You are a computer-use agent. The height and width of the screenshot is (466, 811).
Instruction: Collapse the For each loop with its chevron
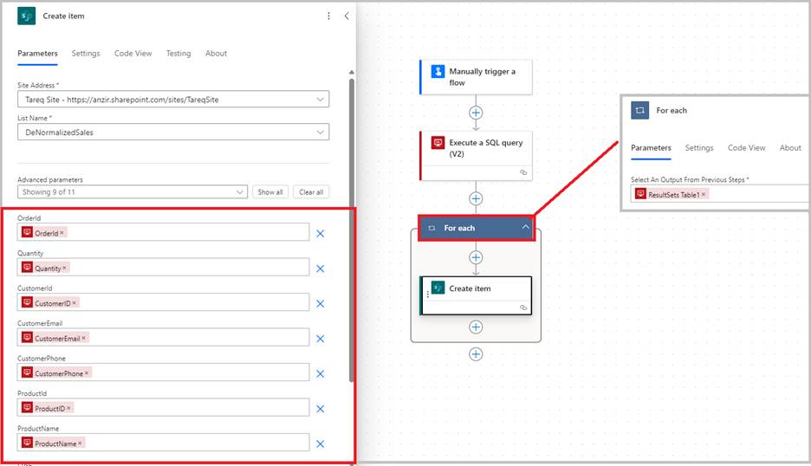525,227
